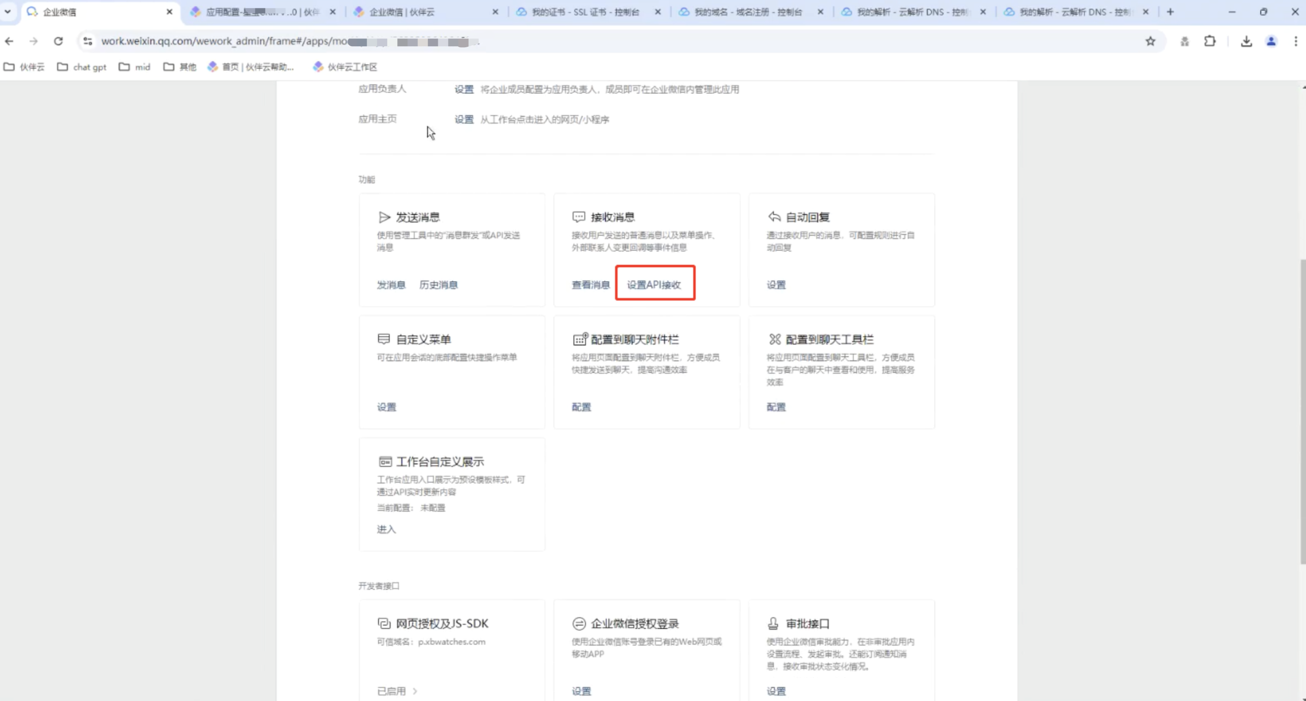
Task: Click the extension icon left of puzzle icon
Action: click(x=1185, y=41)
